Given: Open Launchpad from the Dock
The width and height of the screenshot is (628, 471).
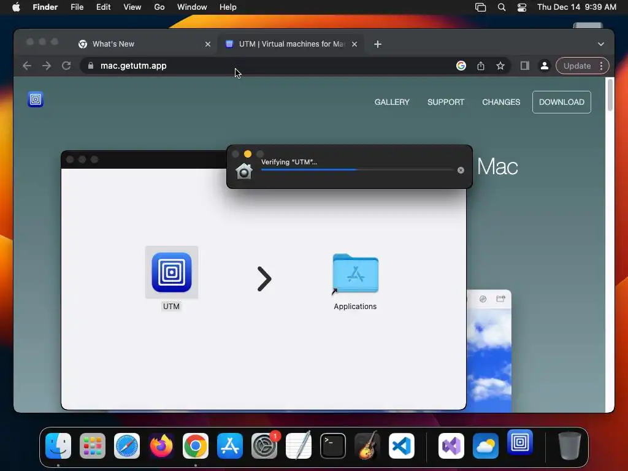Looking at the screenshot, I should click(x=93, y=446).
